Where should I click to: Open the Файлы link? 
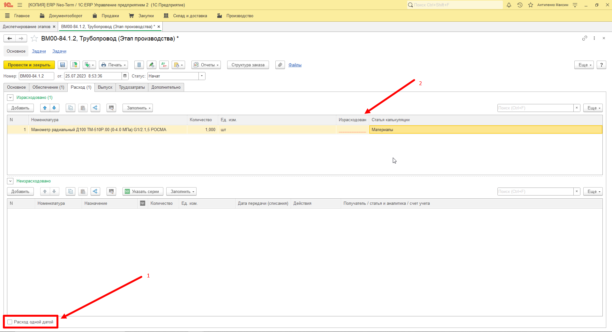click(295, 65)
